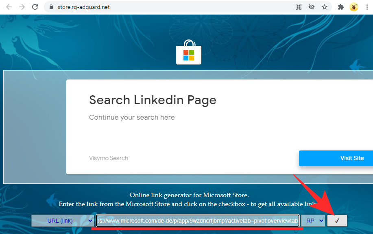
Task: Open the RP ring dropdown
Action: click(x=313, y=221)
